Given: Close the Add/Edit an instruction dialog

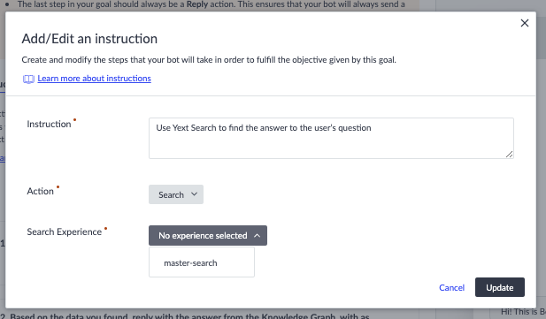Looking at the screenshot, I should coord(525,23).
